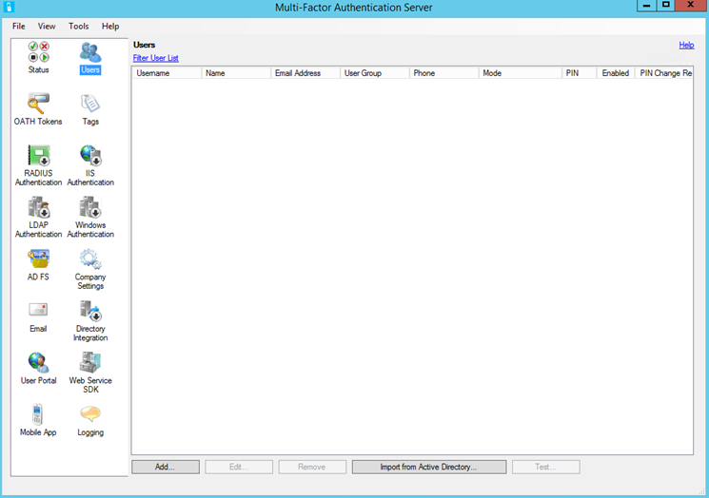Sort by User Group column header
This screenshot has height=498, width=709.
pyautogui.click(x=374, y=73)
